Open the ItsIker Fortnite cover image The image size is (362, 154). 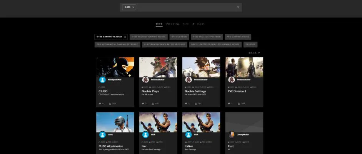201,122
